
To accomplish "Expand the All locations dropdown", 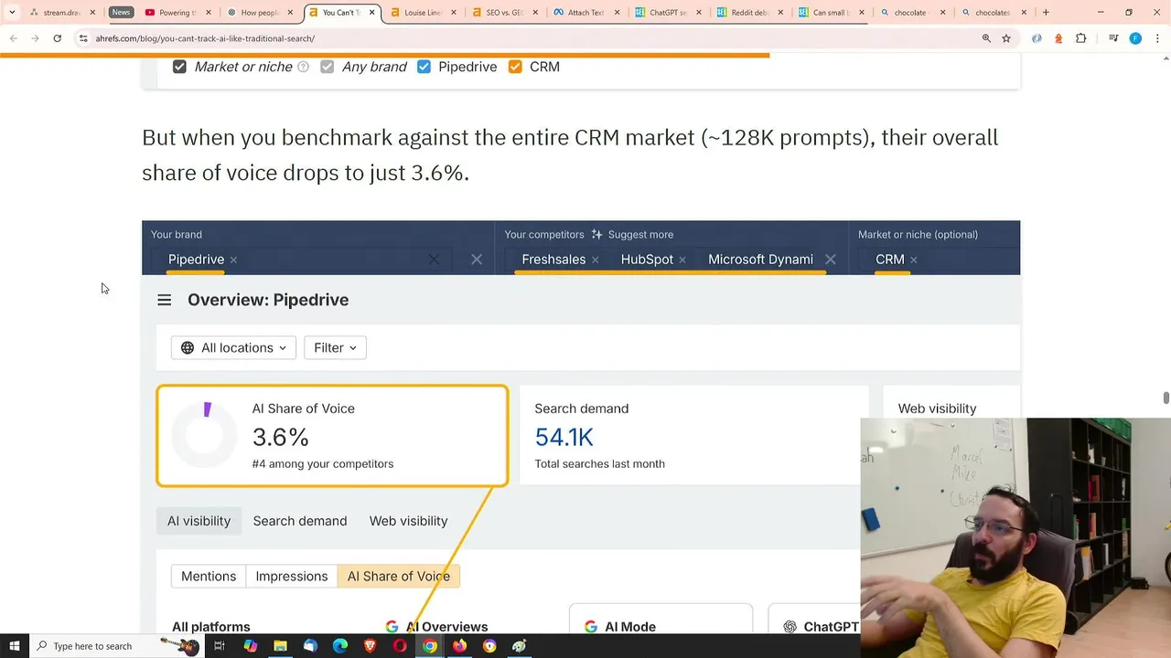I will [x=233, y=347].
